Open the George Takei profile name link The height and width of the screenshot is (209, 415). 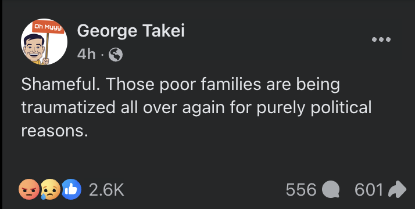[x=131, y=31]
